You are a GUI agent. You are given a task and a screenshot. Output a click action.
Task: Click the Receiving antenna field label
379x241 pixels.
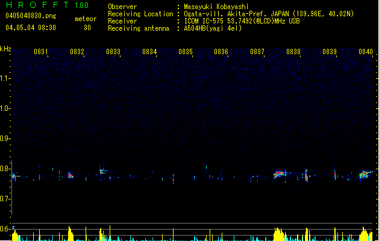coord(139,28)
